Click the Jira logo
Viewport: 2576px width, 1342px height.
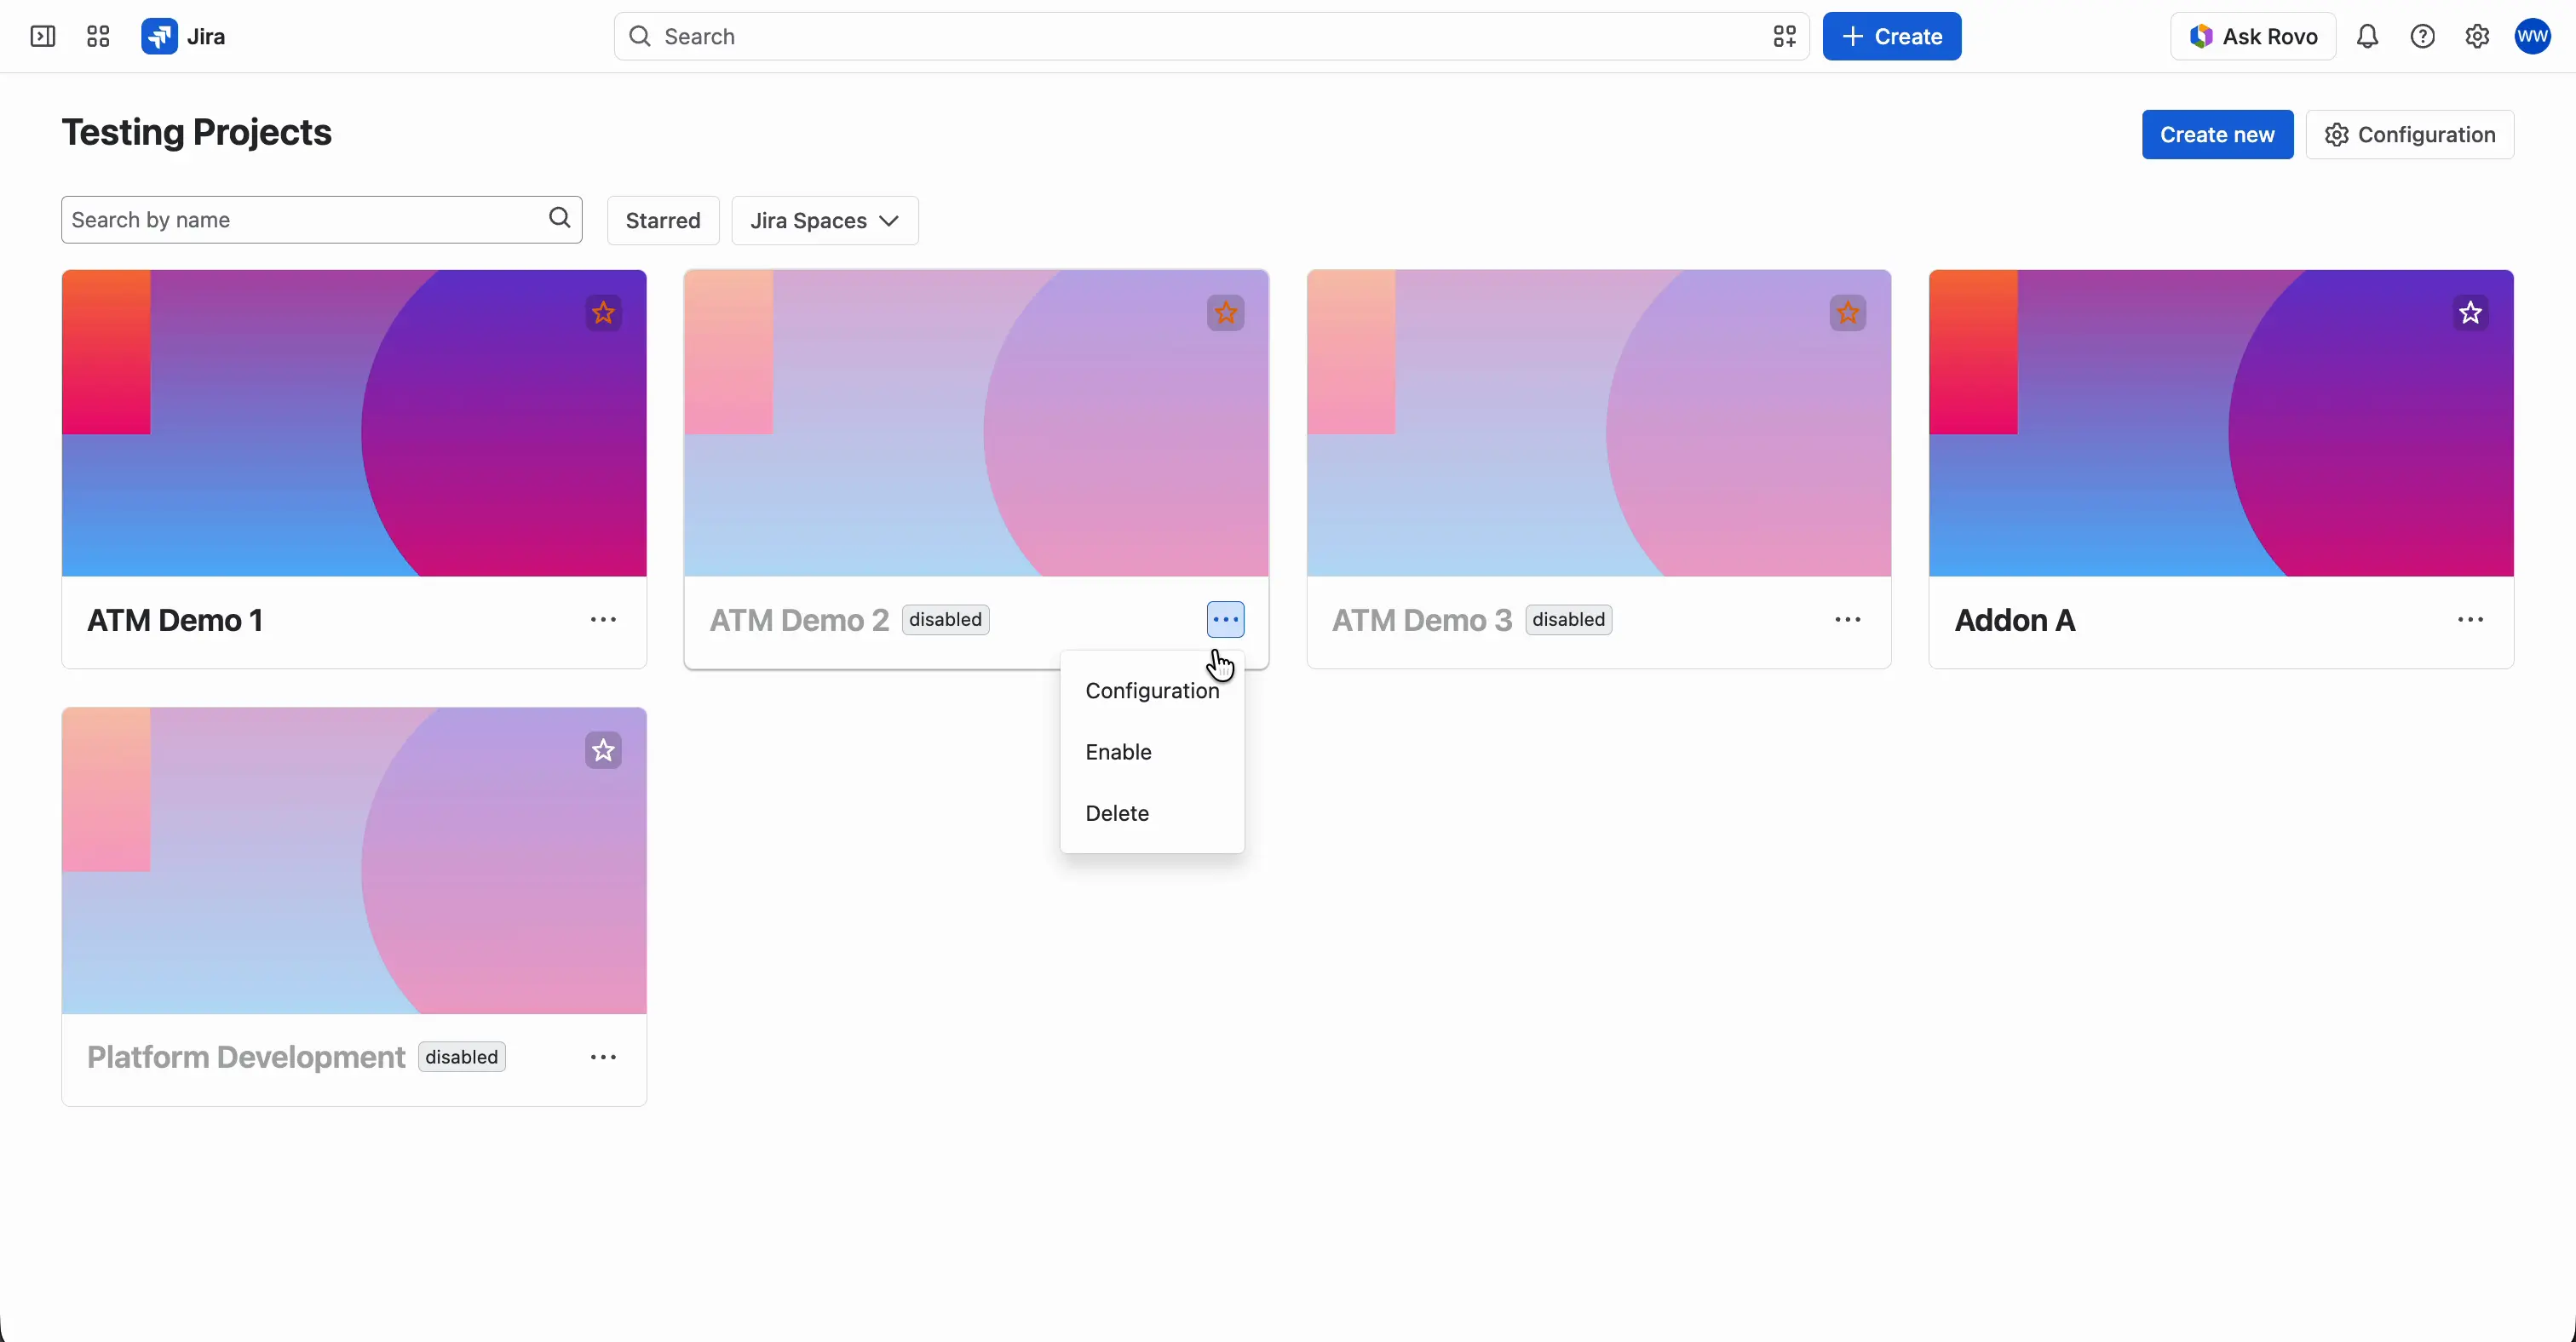click(183, 37)
